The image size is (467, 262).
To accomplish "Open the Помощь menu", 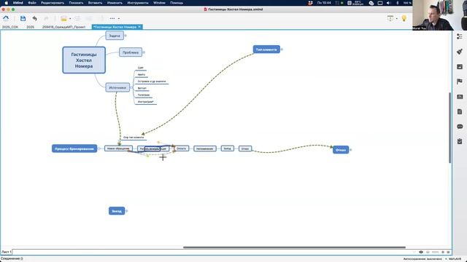I will click(177, 3).
